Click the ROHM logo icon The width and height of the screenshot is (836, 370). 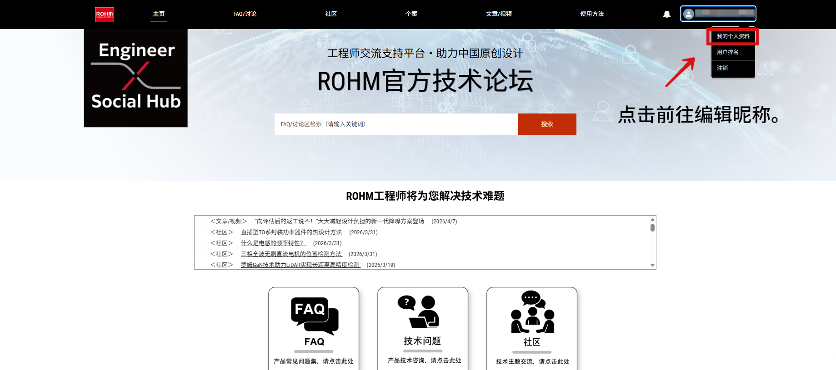pos(104,15)
